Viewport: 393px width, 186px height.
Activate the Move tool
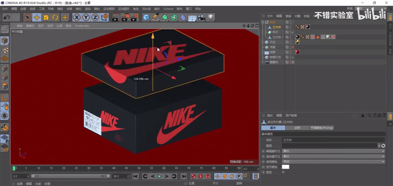tap(37, 18)
